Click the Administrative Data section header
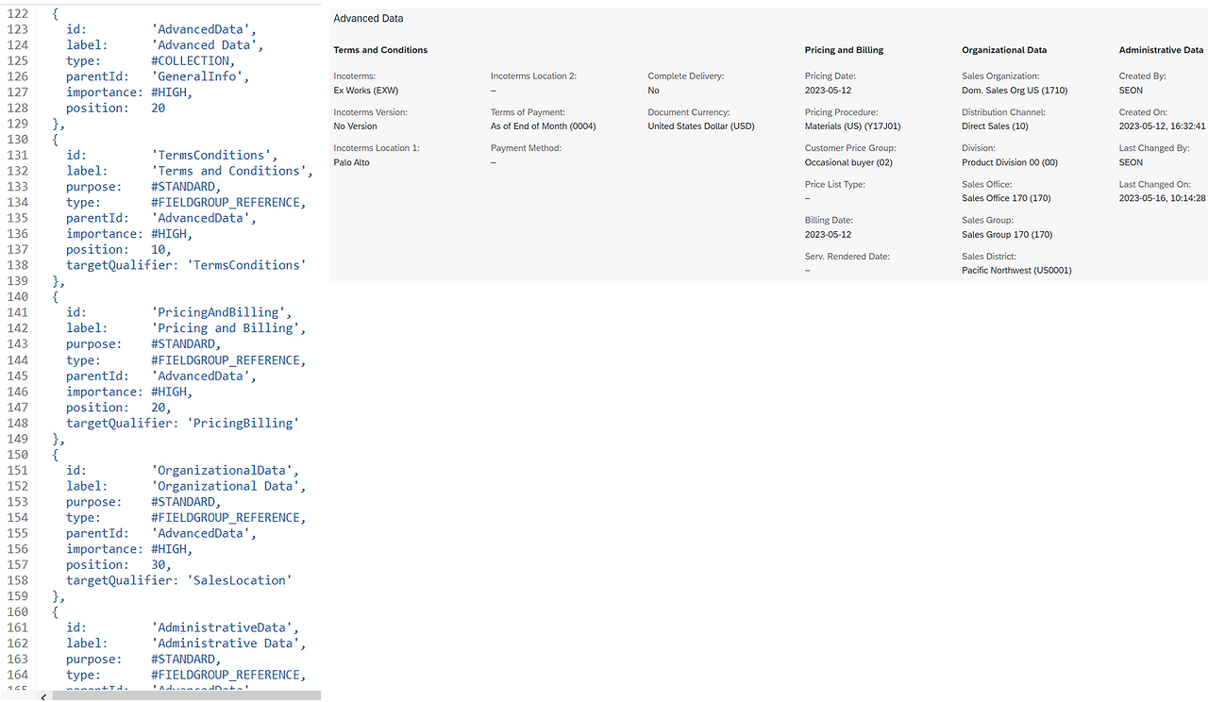This screenshot has width=1208, height=702. [1162, 49]
